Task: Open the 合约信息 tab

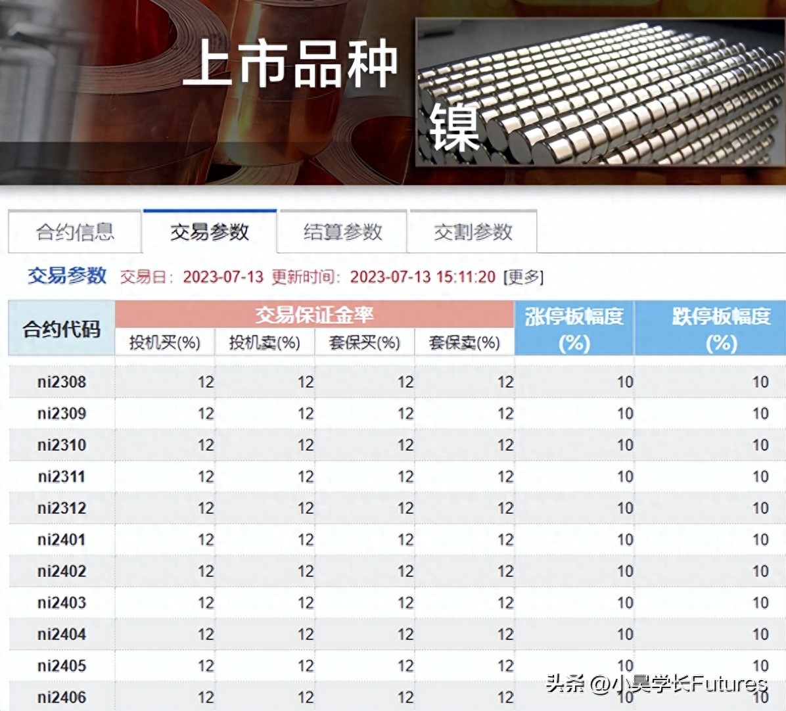Action: (x=75, y=232)
